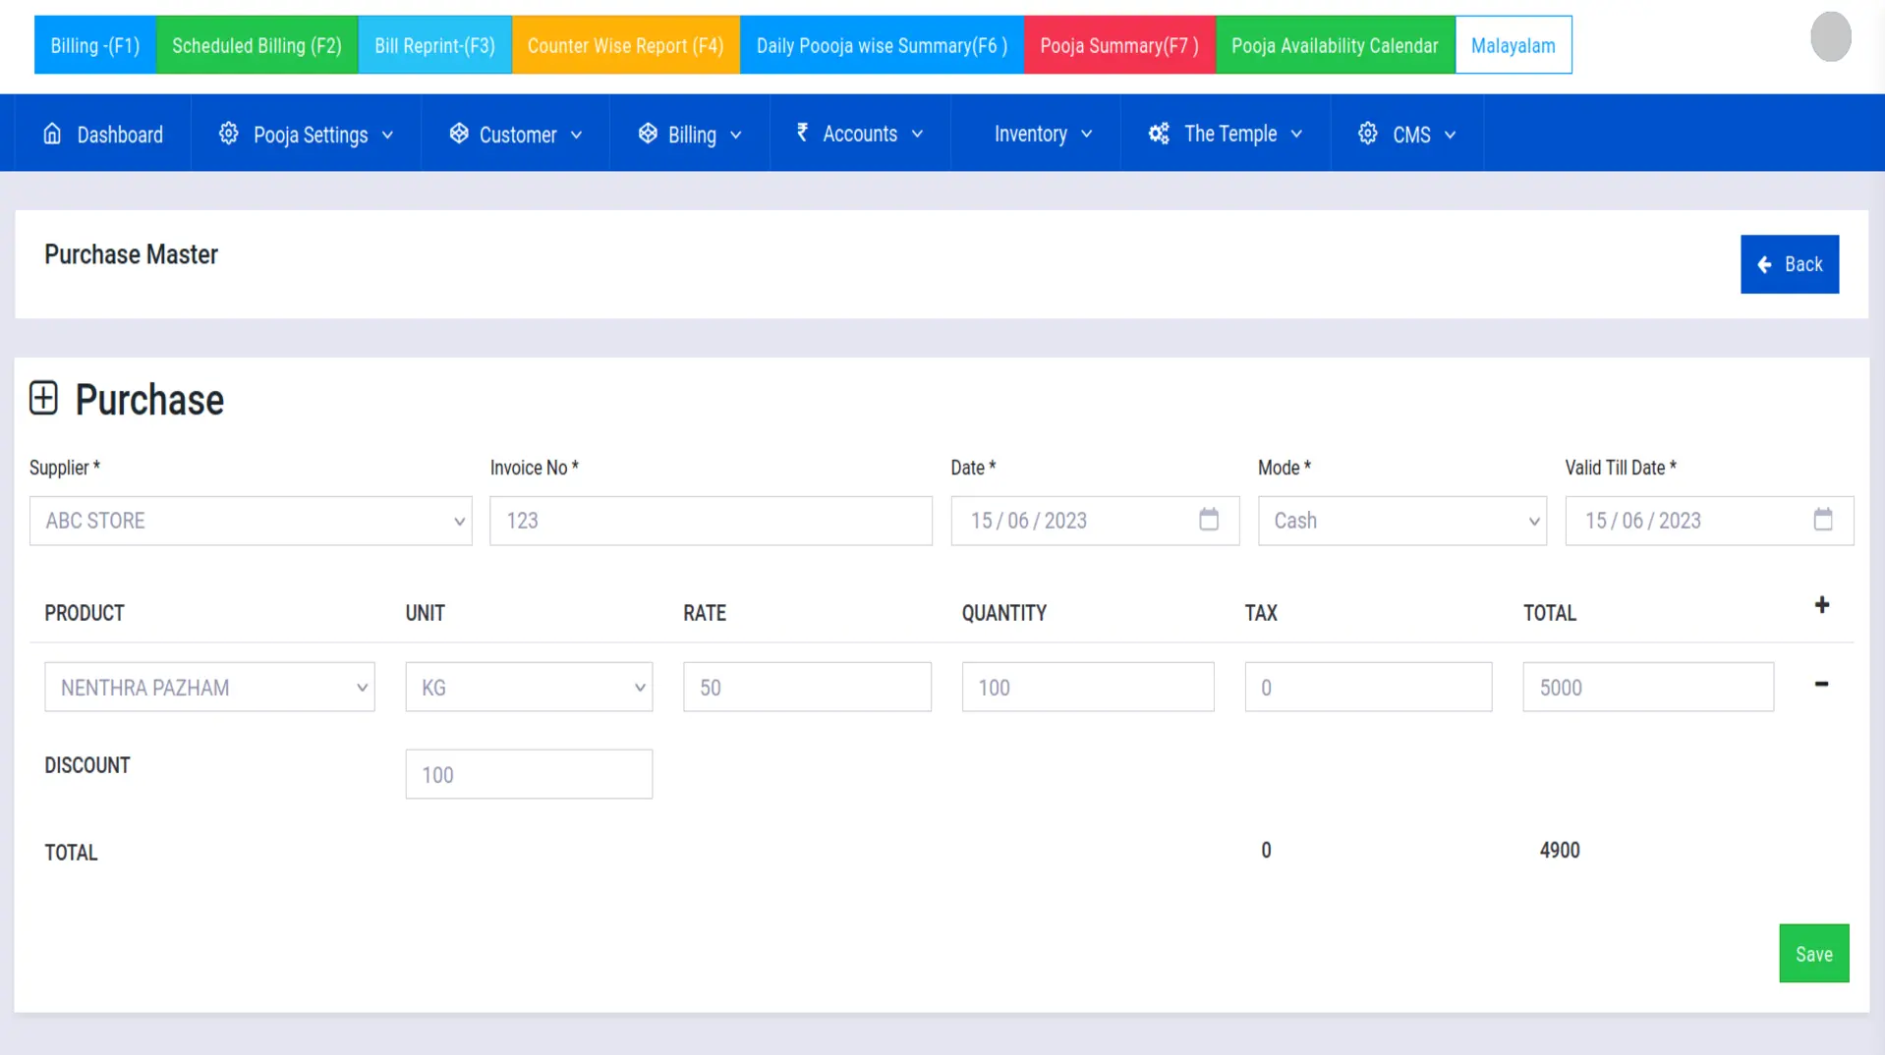
Task: Remove the NENTHRA PAZHAM row with minus icon
Action: (x=1821, y=684)
